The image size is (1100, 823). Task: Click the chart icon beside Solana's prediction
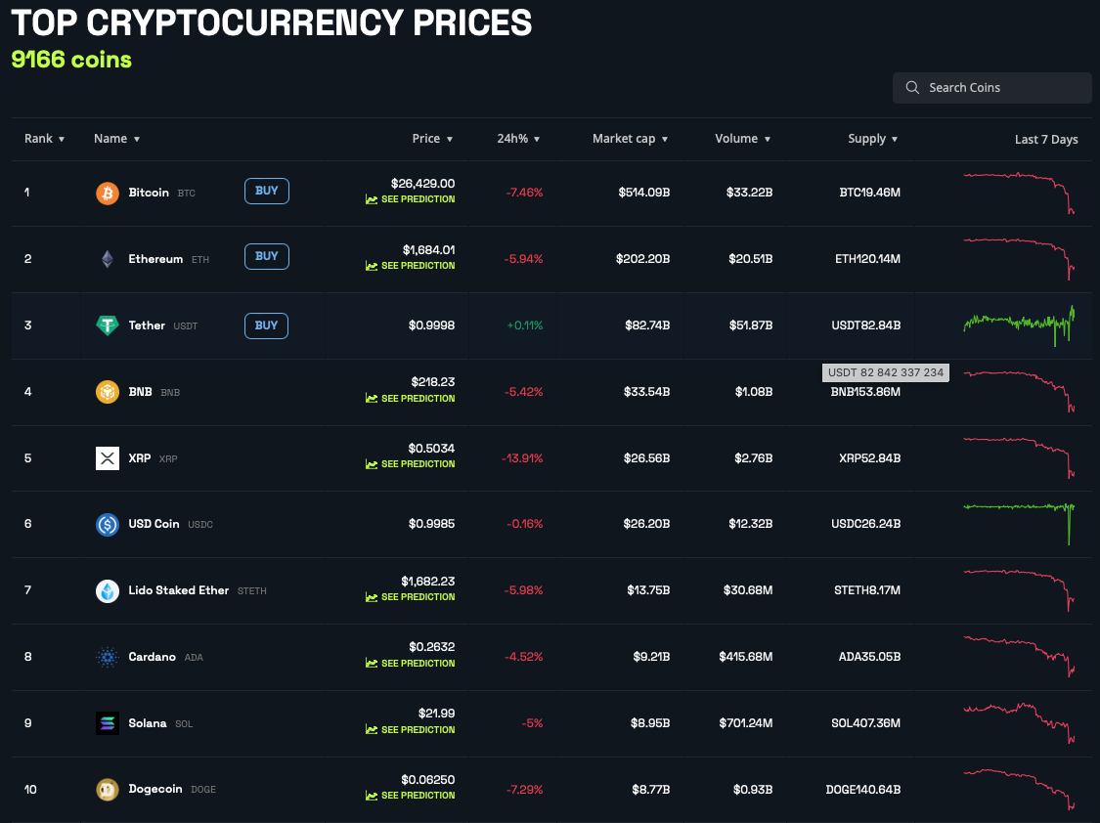tap(372, 730)
